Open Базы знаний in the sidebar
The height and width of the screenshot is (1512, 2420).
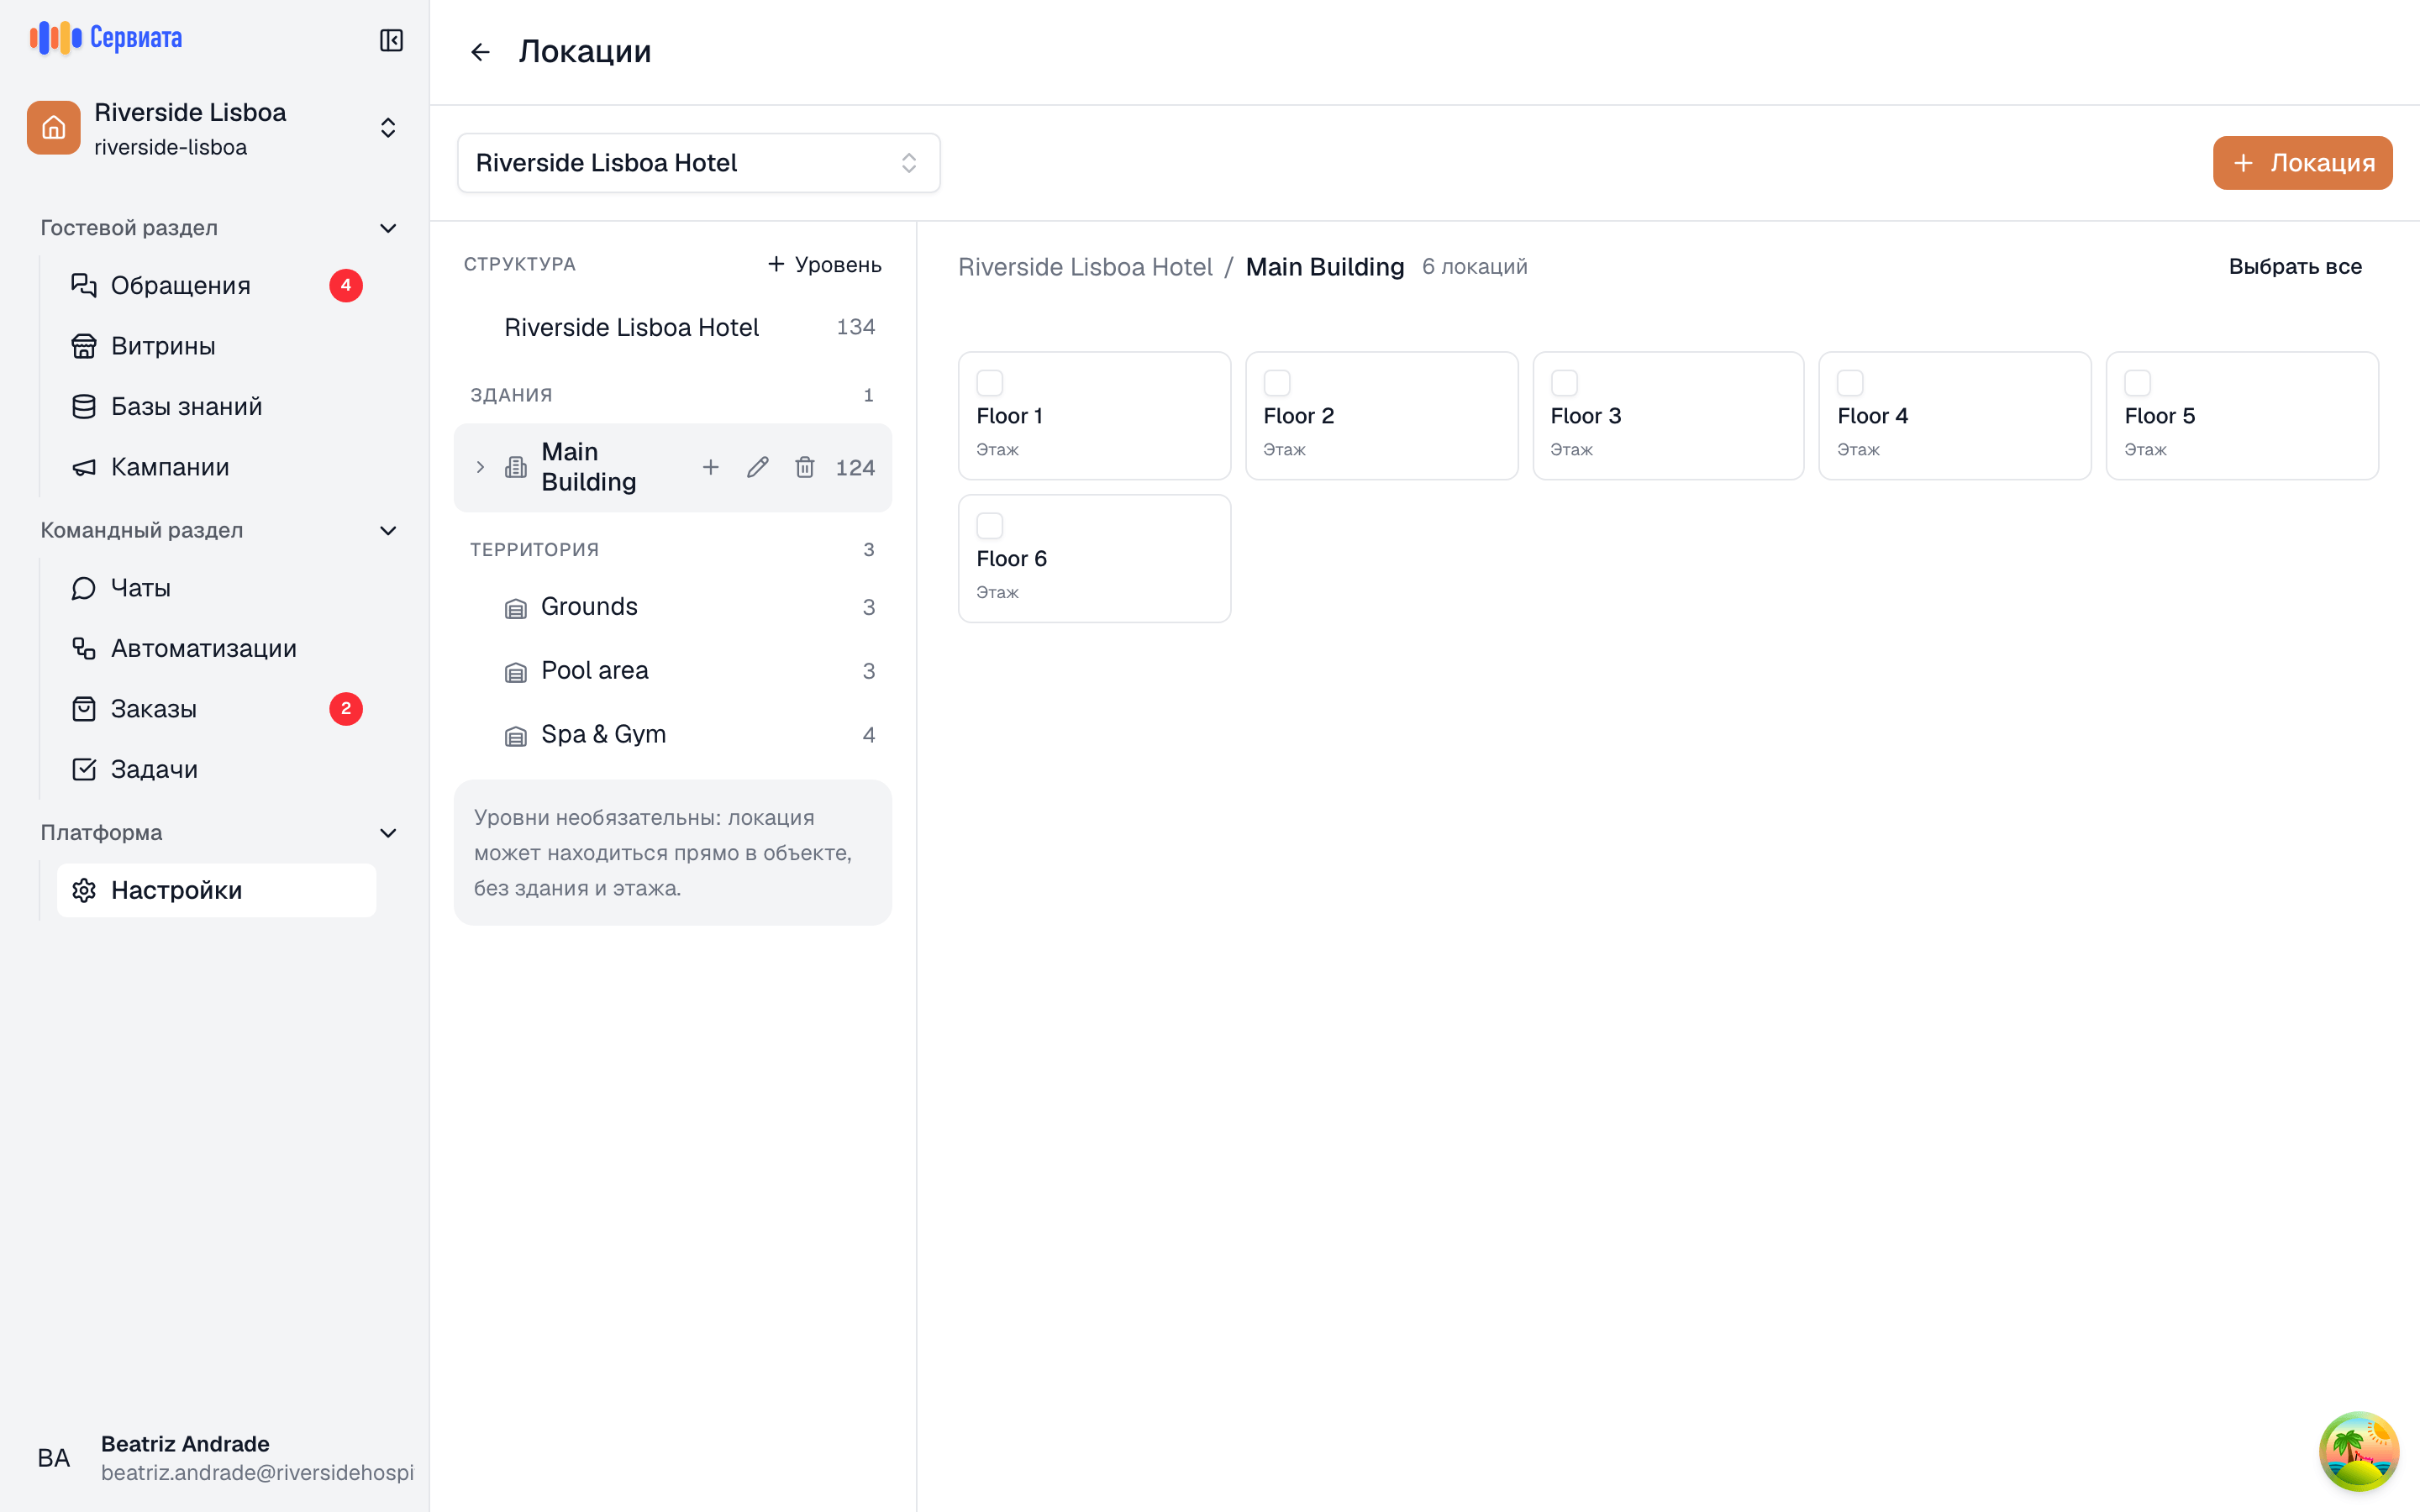tap(217, 407)
